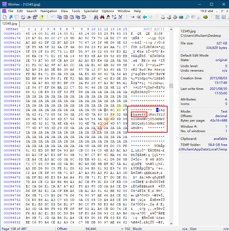Screen dimensions: 229x231
Task: Click the Open file toolbar icon
Action: [11, 17]
